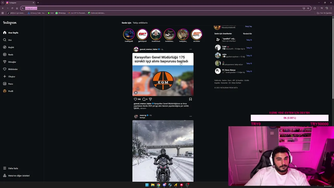Open Meta'nın diğer ürünleri menu
This screenshot has width=334, height=188.
click(16, 176)
